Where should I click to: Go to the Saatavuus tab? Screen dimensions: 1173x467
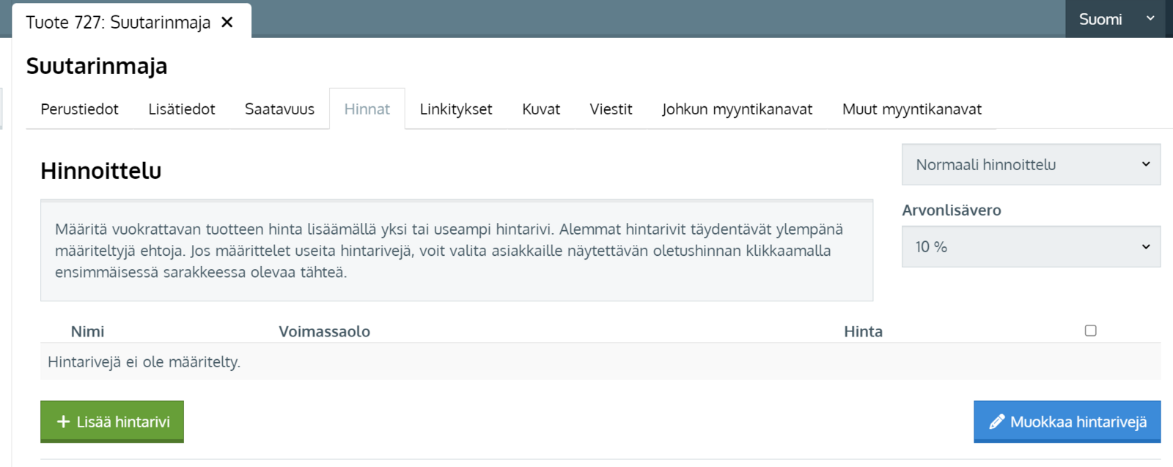pos(279,109)
